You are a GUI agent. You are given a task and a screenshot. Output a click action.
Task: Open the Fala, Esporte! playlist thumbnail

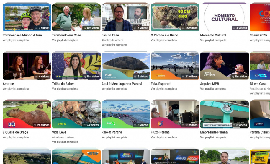(x=175, y=66)
